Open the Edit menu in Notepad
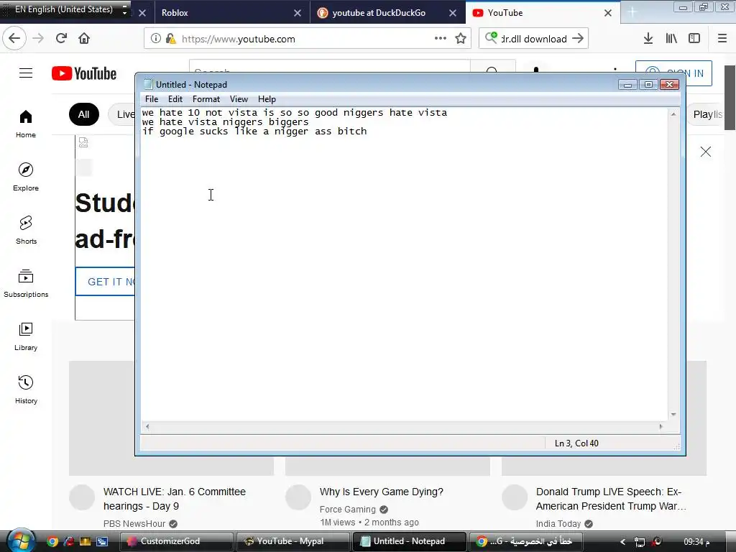The image size is (736, 552). tap(175, 99)
